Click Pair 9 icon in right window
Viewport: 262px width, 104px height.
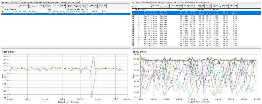click(x=133, y=29)
